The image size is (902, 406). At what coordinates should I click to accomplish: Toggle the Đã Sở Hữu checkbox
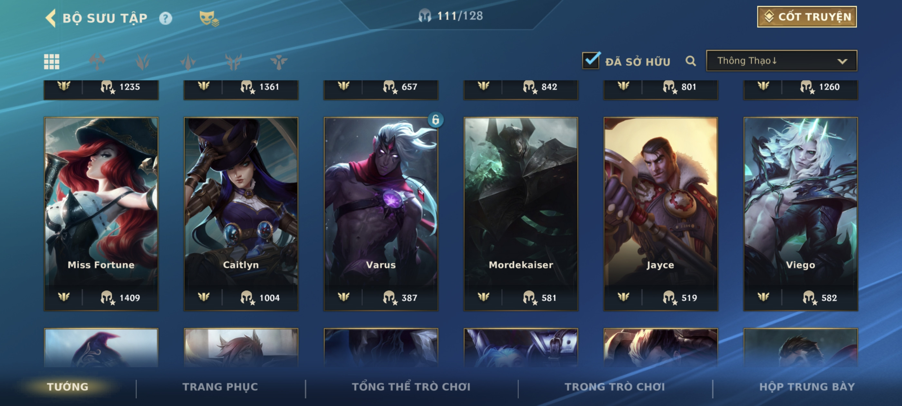pyautogui.click(x=591, y=60)
